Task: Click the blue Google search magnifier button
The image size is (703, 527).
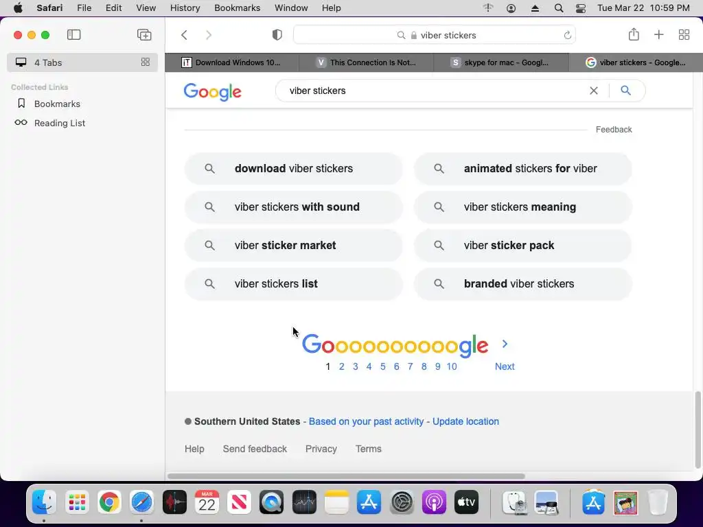Action: click(626, 91)
